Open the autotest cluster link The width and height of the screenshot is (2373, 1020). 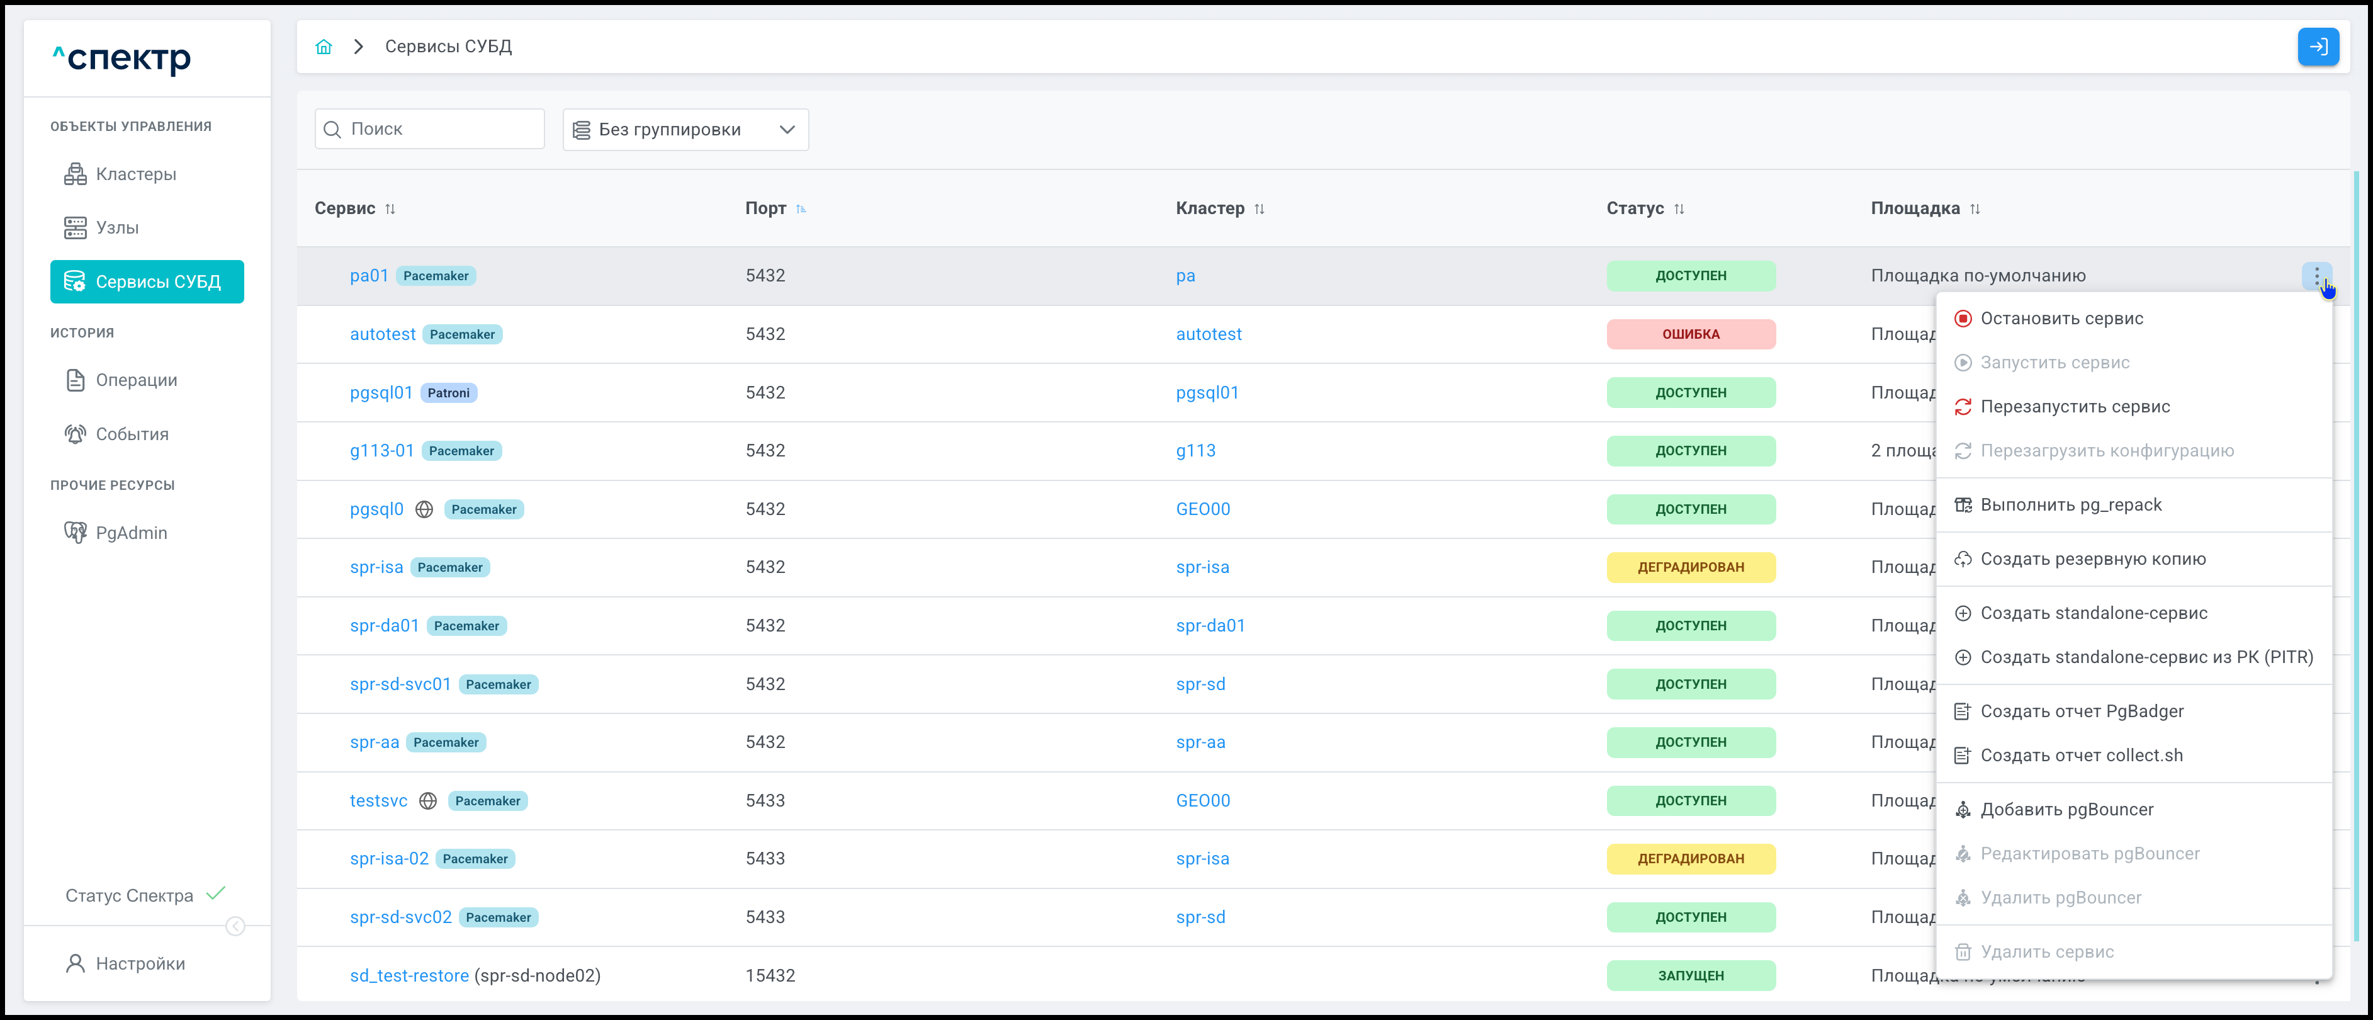(1208, 334)
